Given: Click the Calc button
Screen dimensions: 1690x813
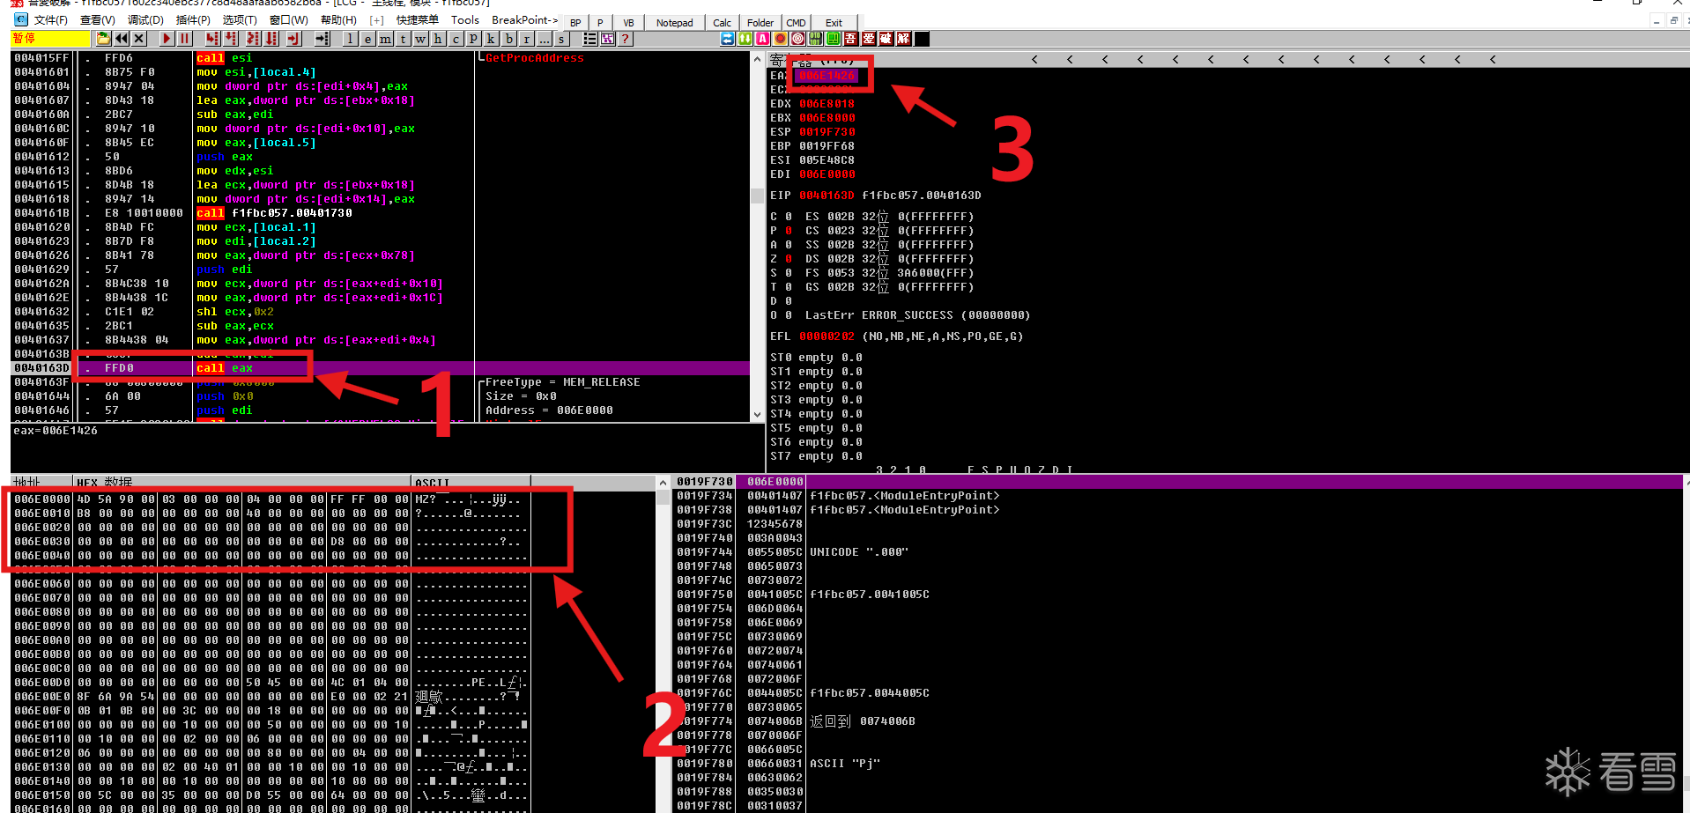Looking at the screenshot, I should [722, 23].
